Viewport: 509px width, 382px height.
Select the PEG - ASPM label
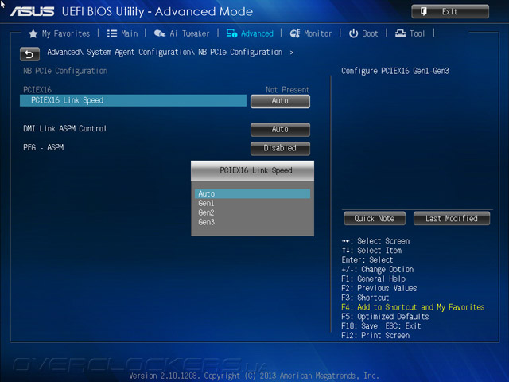click(43, 147)
